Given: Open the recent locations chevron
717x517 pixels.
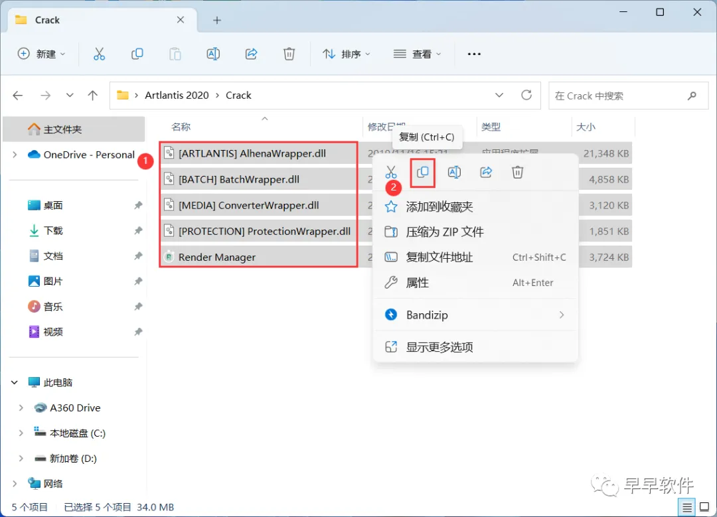Looking at the screenshot, I should [70, 96].
